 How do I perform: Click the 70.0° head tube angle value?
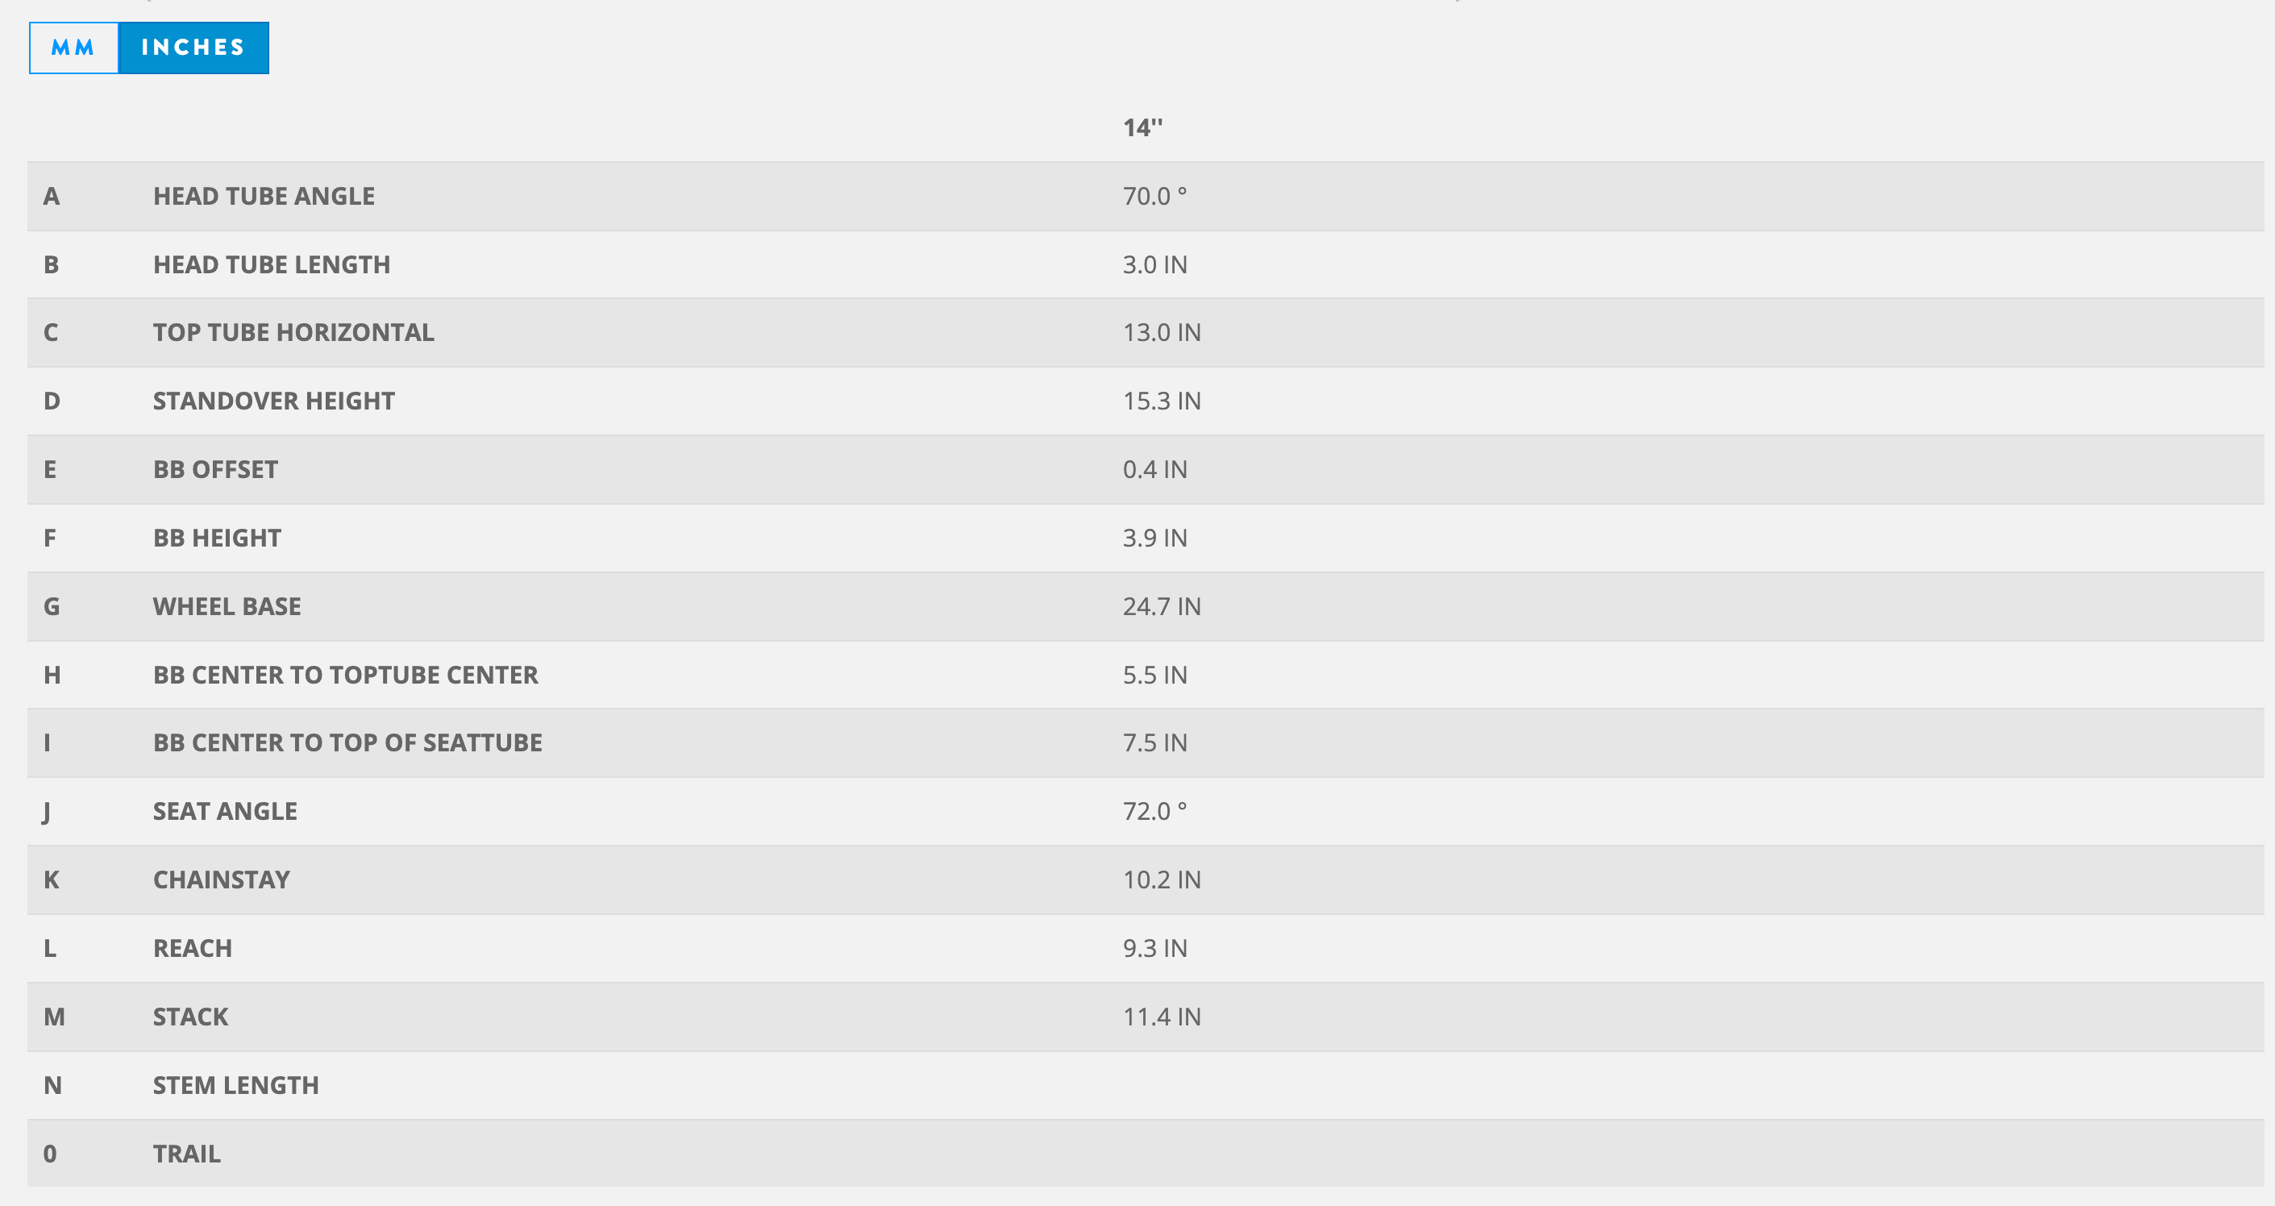point(1155,196)
